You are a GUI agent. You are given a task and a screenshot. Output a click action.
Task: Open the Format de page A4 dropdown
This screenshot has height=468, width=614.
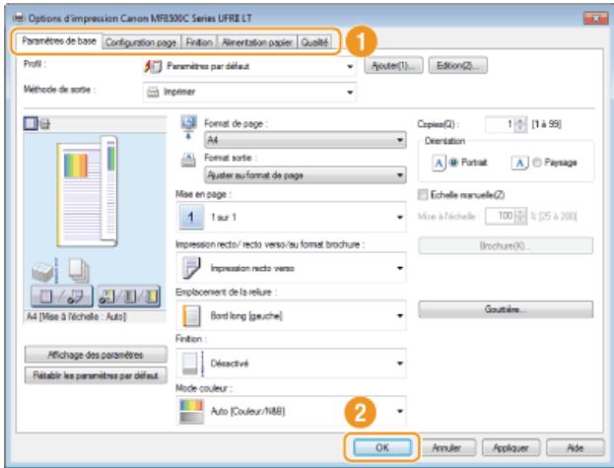(306, 140)
